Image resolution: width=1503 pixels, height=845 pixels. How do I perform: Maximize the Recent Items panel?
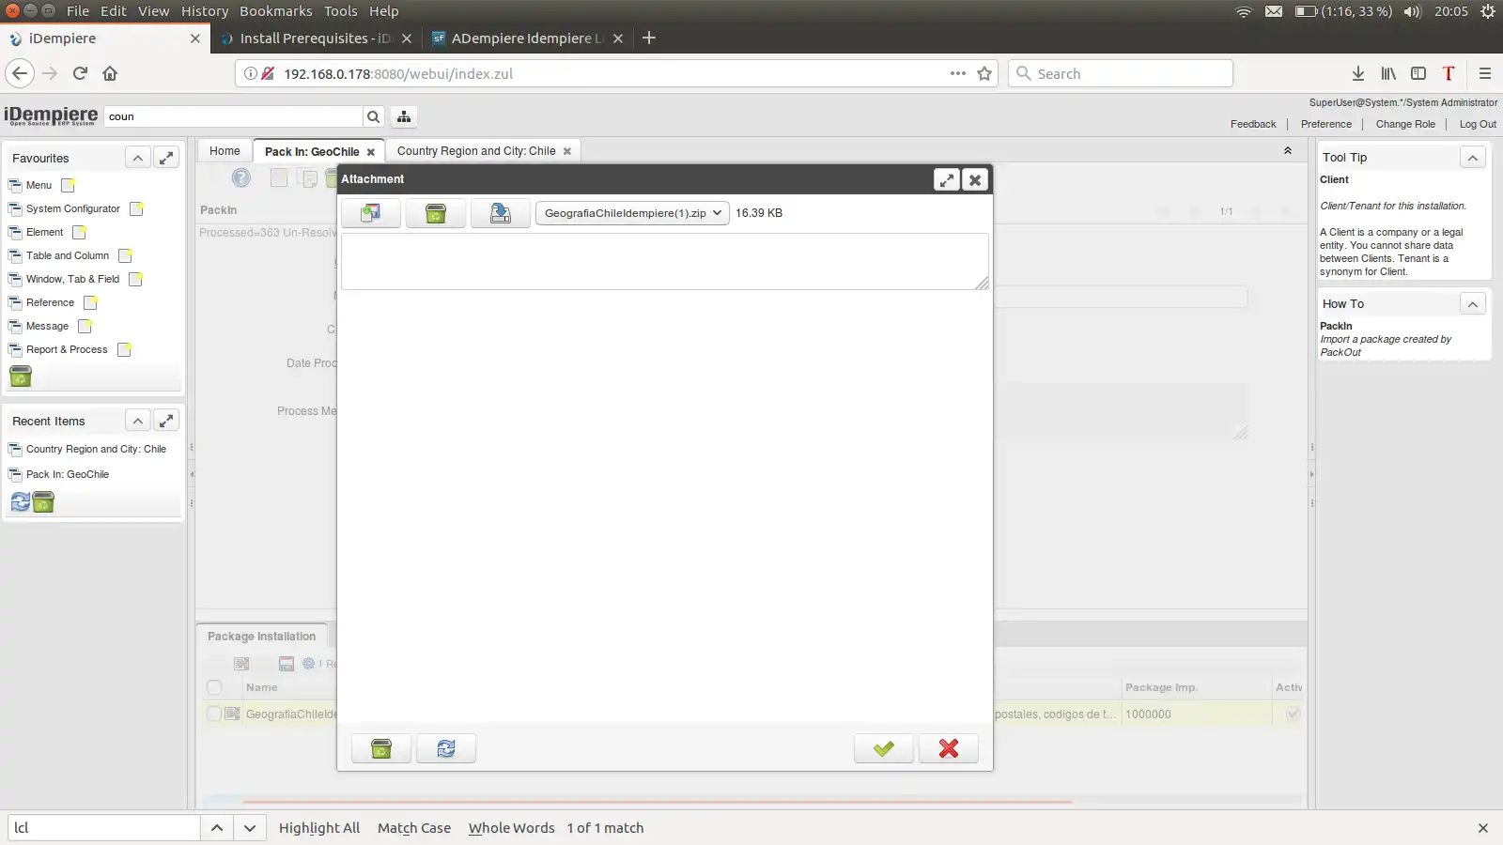(166, 421)
